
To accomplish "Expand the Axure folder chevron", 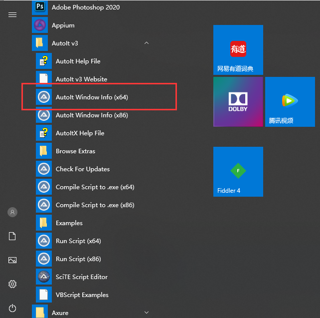I will tap(147, 313).
